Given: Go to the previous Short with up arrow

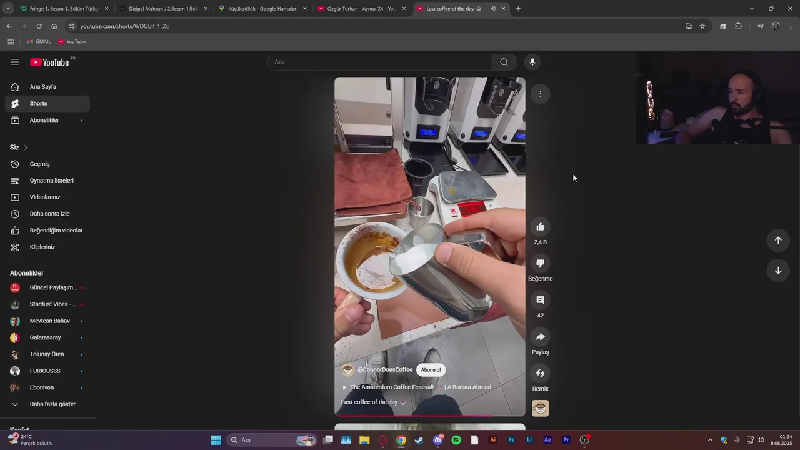Looking at the screenshot, I should (778, 241).
